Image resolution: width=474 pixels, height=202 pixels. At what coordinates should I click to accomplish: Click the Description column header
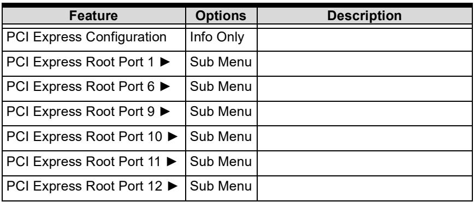coord(364,16)
